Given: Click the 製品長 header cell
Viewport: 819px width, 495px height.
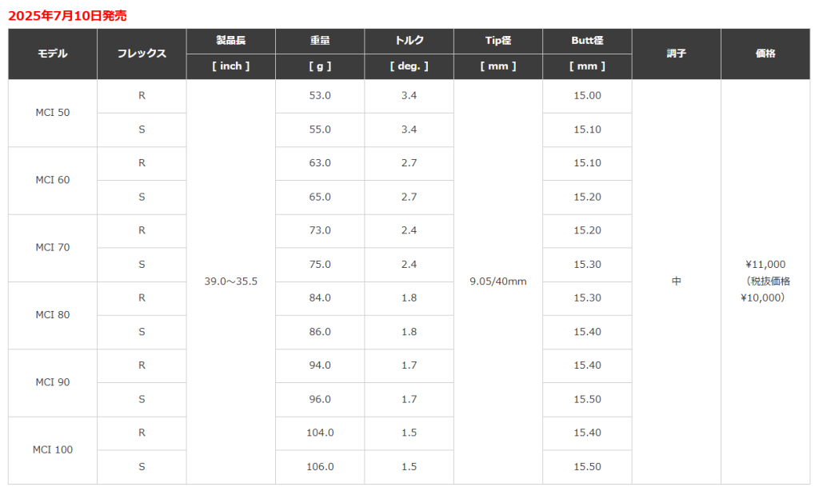Looking at the screenshot, I should point(230,40).
